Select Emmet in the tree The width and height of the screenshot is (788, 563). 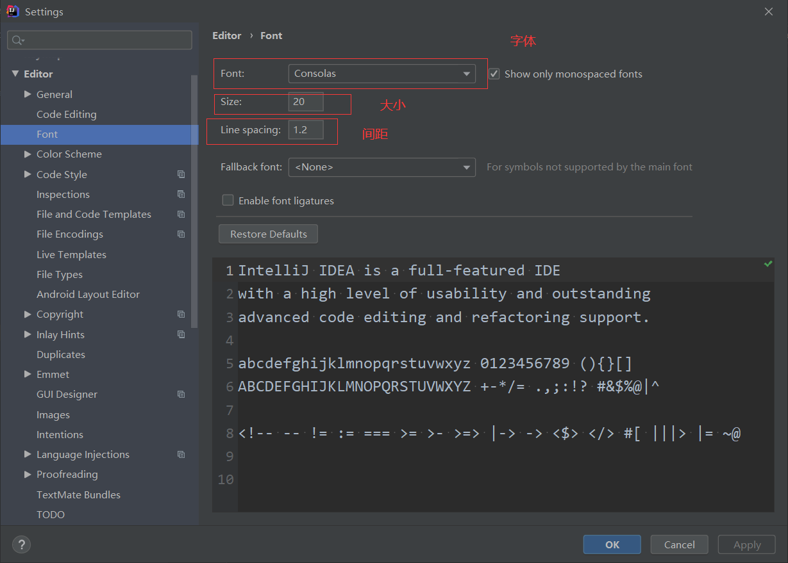(x=53, y=374)
